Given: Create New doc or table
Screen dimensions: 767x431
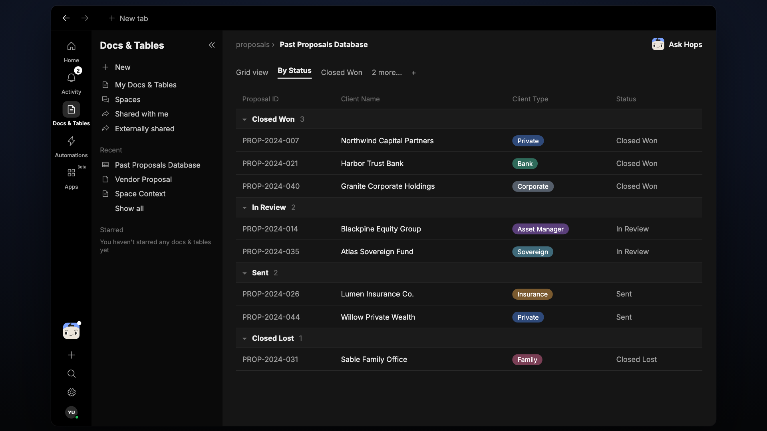Looking at the screenshot, I should point(116,67).
